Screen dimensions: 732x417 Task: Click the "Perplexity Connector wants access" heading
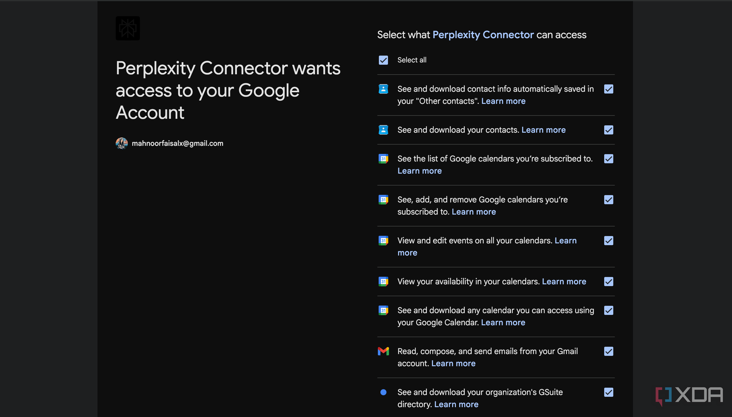pos(228,90)
